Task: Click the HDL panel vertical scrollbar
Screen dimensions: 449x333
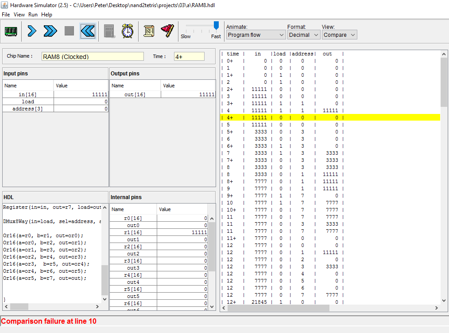Action: click(105, 279)
